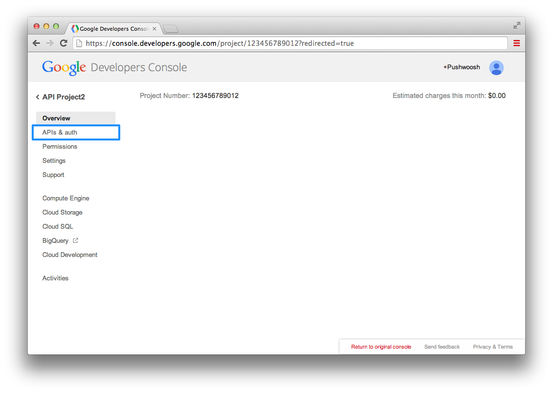
Task: Open Support in the sidebar
Action: point(53,175)
